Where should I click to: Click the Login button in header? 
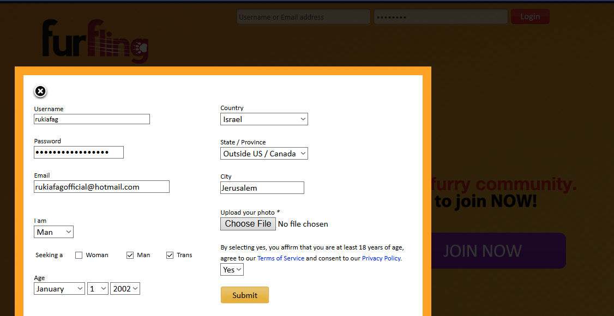coord(530,16)
